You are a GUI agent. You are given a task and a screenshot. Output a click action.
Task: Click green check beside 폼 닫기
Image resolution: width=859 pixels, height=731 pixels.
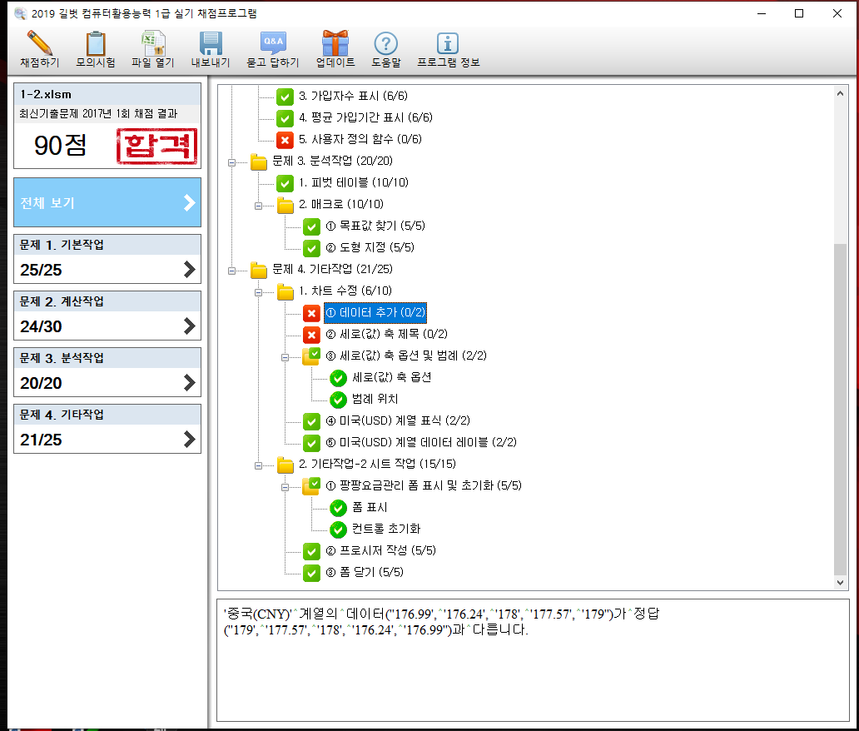[x=311, y=572]
